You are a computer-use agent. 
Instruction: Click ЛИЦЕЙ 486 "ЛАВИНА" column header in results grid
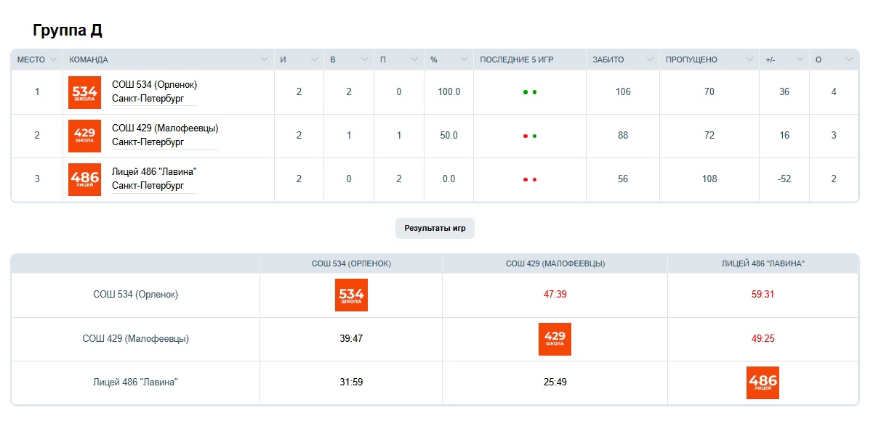coord(763,263)
